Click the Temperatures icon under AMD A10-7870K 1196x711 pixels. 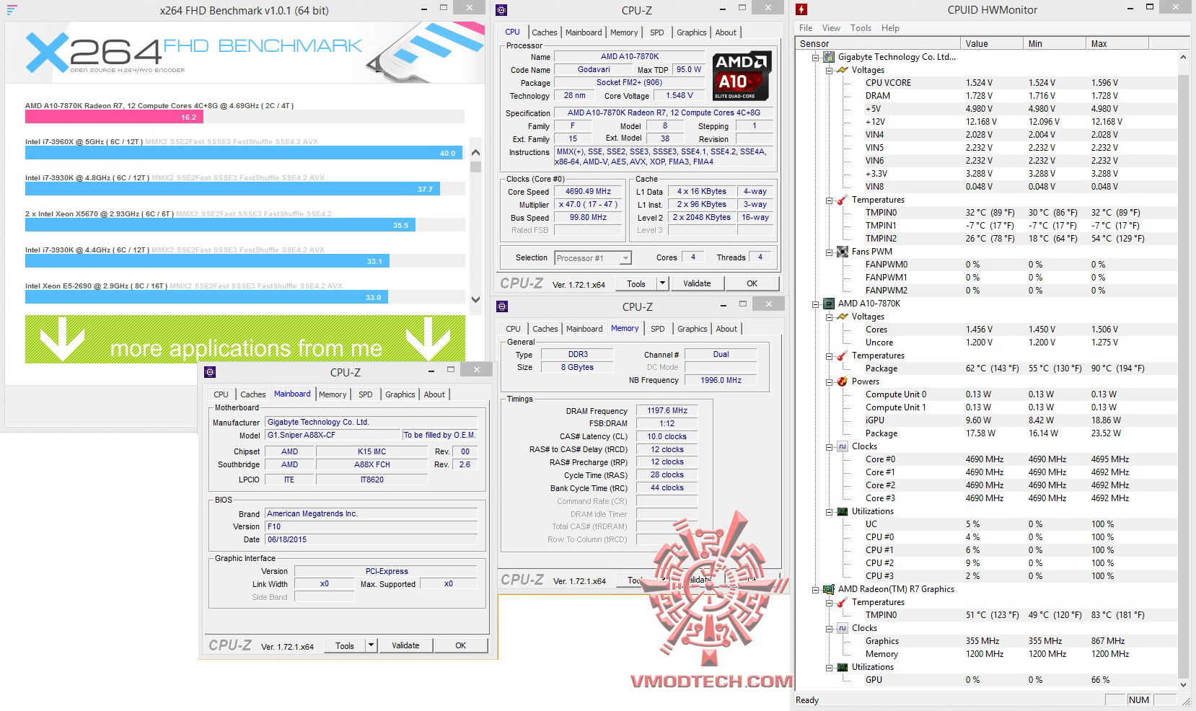[x=843, y=355]
